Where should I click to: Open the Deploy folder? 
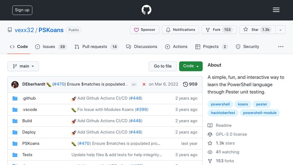pos(29,132)
